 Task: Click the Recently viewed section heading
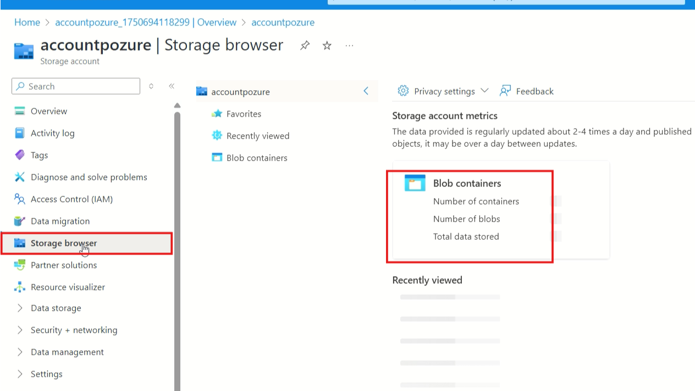(427, 280)
